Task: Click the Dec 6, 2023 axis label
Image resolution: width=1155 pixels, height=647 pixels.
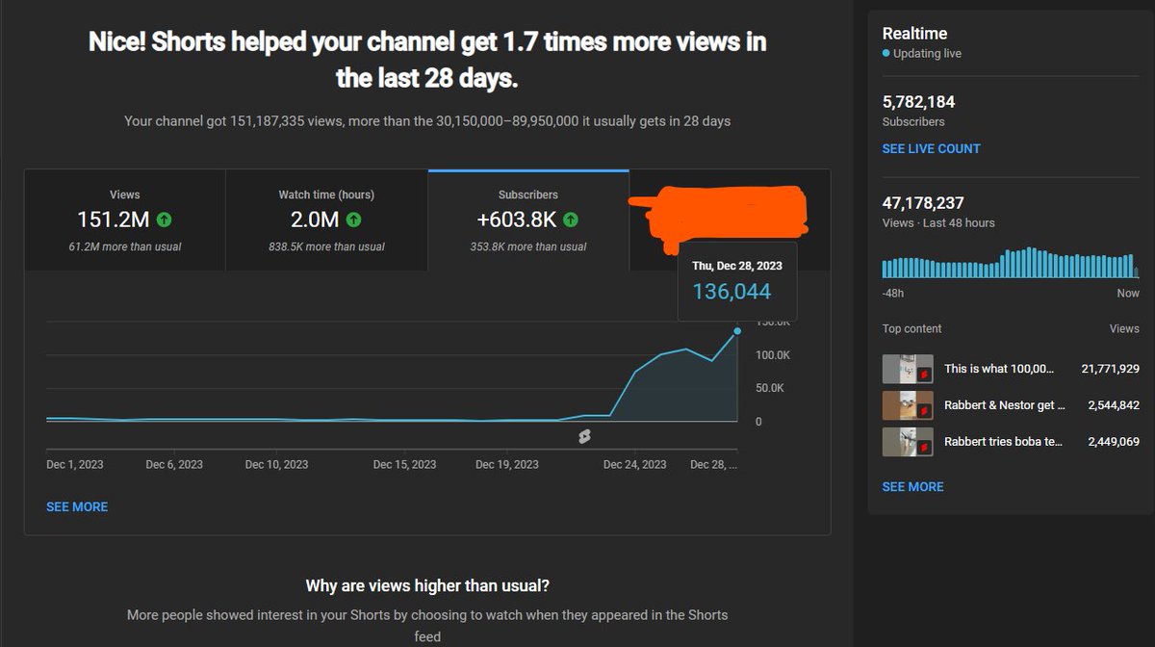Action: [x=174, y=464]
